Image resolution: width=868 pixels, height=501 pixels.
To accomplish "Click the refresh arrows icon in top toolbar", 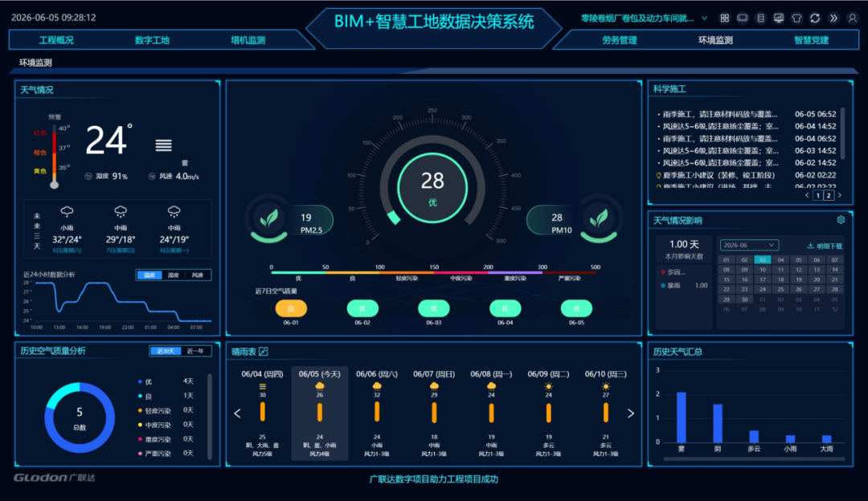I will coord(815,18).
